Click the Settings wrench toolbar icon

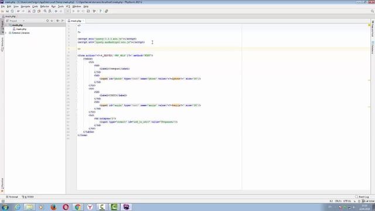[x=94, y=11]
